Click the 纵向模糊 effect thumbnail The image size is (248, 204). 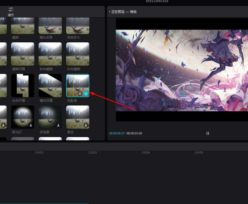(78, 54)
